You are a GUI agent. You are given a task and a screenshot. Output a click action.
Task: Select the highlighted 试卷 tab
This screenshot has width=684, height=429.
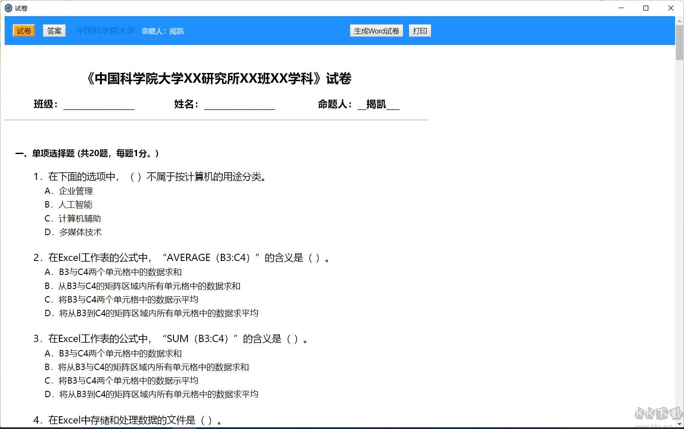coord(24,31)
